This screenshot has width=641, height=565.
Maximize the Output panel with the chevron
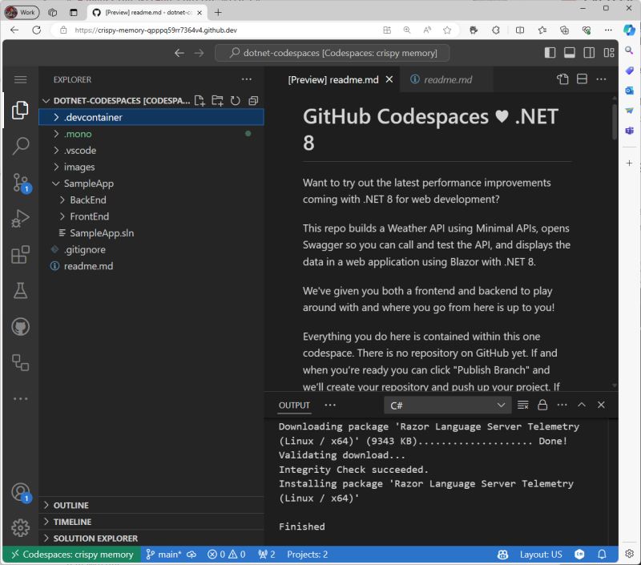coord(582,405)
